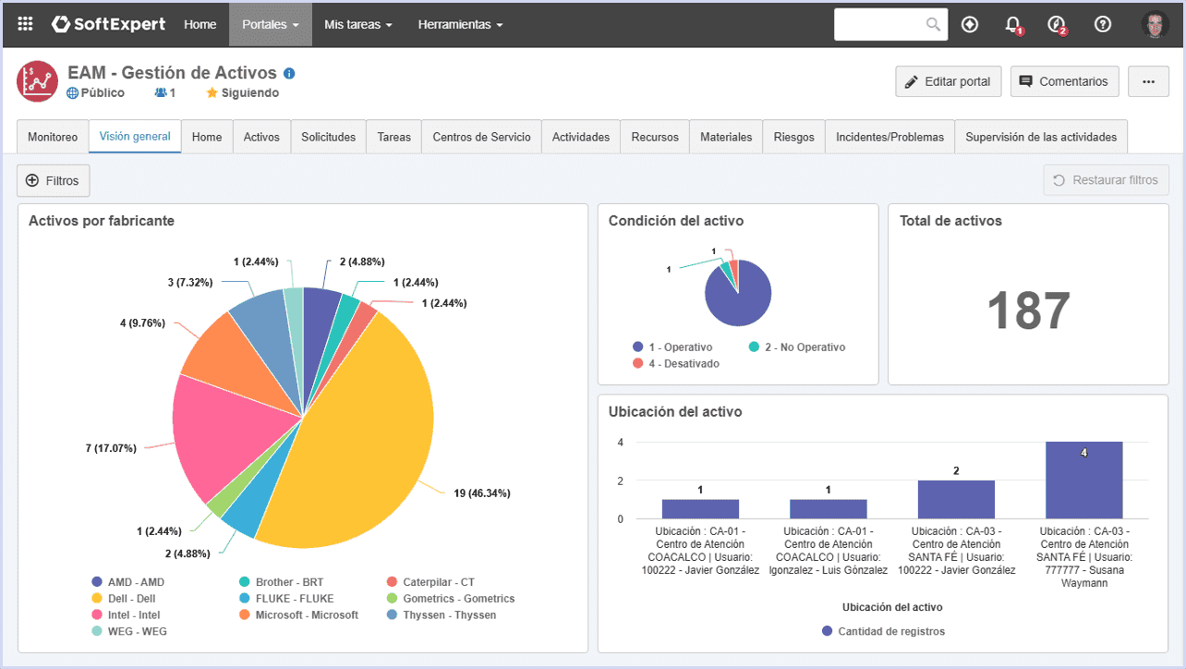This screenshot has height=669, width=1186.
Task: Open the pending tasks clock icon
Action: (x=1058, y=25)
